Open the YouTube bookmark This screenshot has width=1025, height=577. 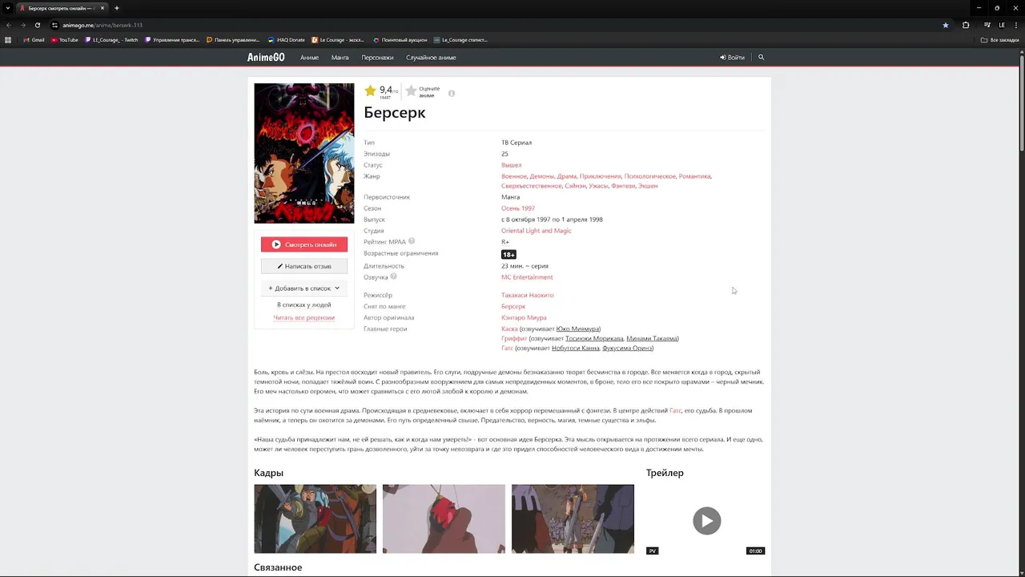pos(65,39)
